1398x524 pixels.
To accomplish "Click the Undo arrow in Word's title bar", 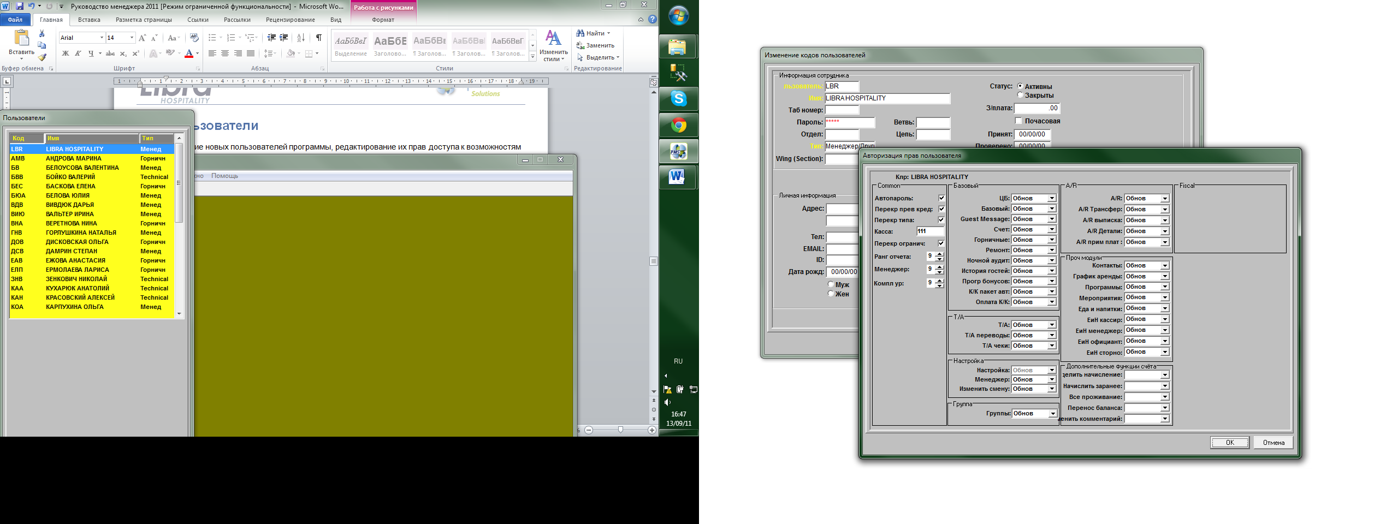I will coord(31,6).
